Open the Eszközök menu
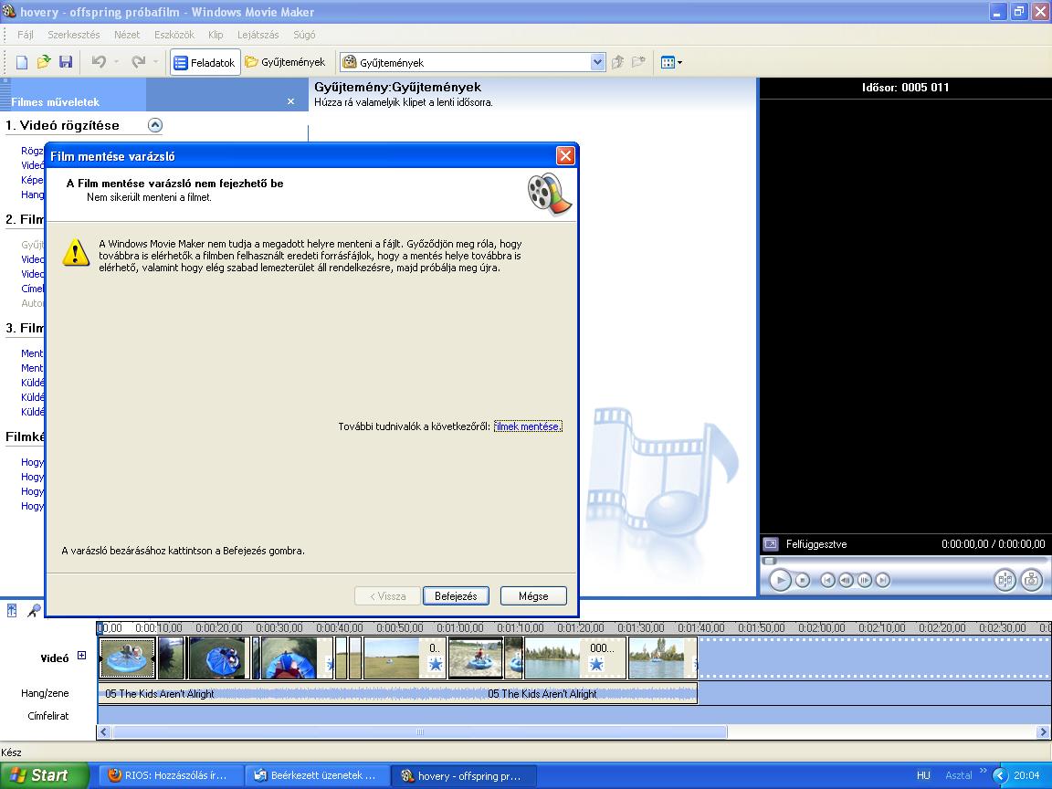1052x789 pixels. (174, 35)
